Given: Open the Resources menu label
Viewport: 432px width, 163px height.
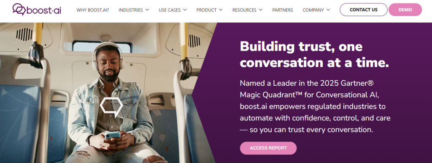Looking at the screenshot, I should click(244, 10).
